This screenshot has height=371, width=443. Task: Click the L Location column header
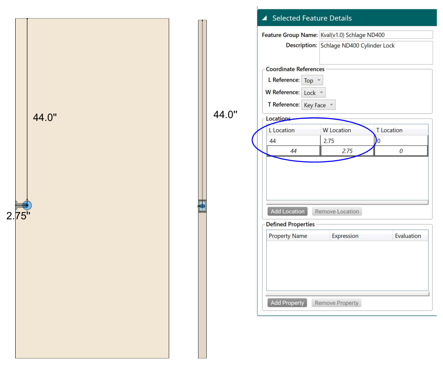tap(293, 130)
